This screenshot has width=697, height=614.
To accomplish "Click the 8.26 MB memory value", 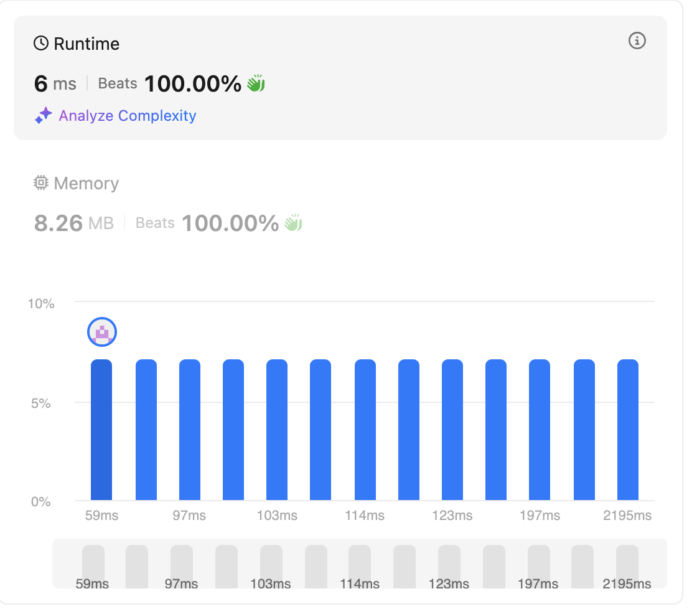I will (74, 223).
